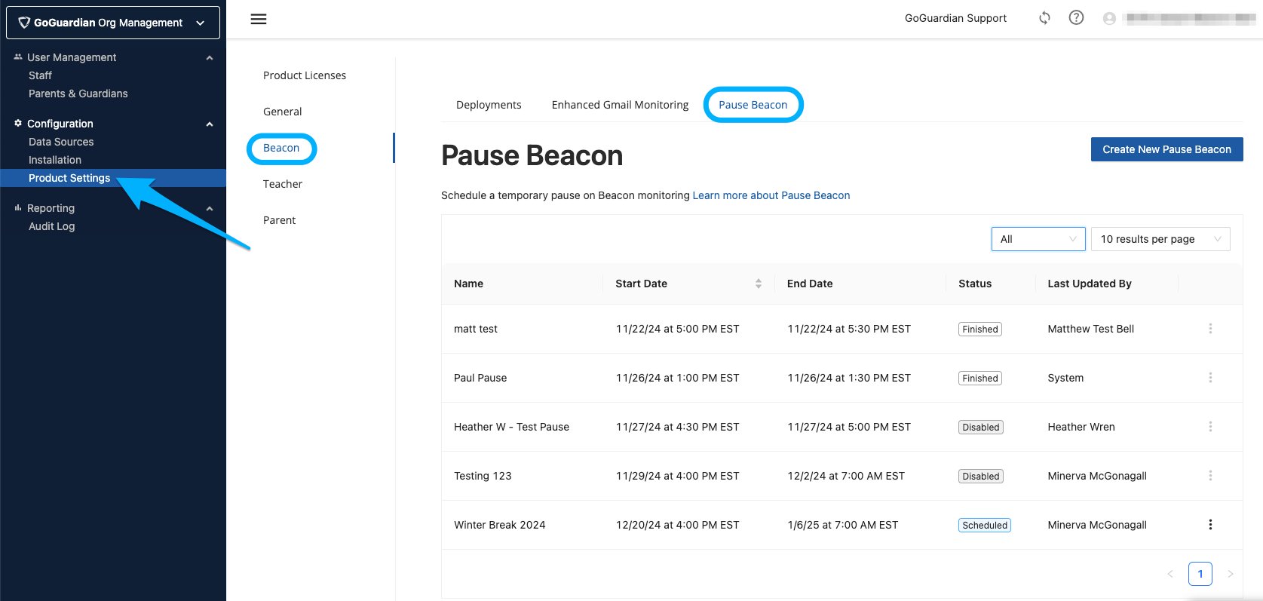Click '1/6/25 at 7:00 AM EST' end date
The height and width of the screenshot is (601, 1263).
pyautogui.click(x=843, y=525)
